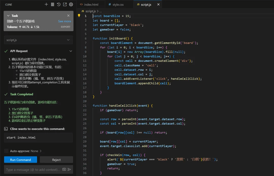Collapse the API Request section
Screen dimensions: 274x176
[71, 51]
